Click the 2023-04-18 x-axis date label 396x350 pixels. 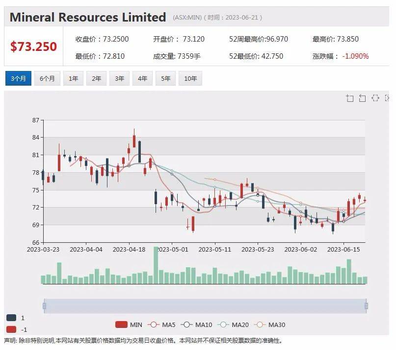point(129,250)
